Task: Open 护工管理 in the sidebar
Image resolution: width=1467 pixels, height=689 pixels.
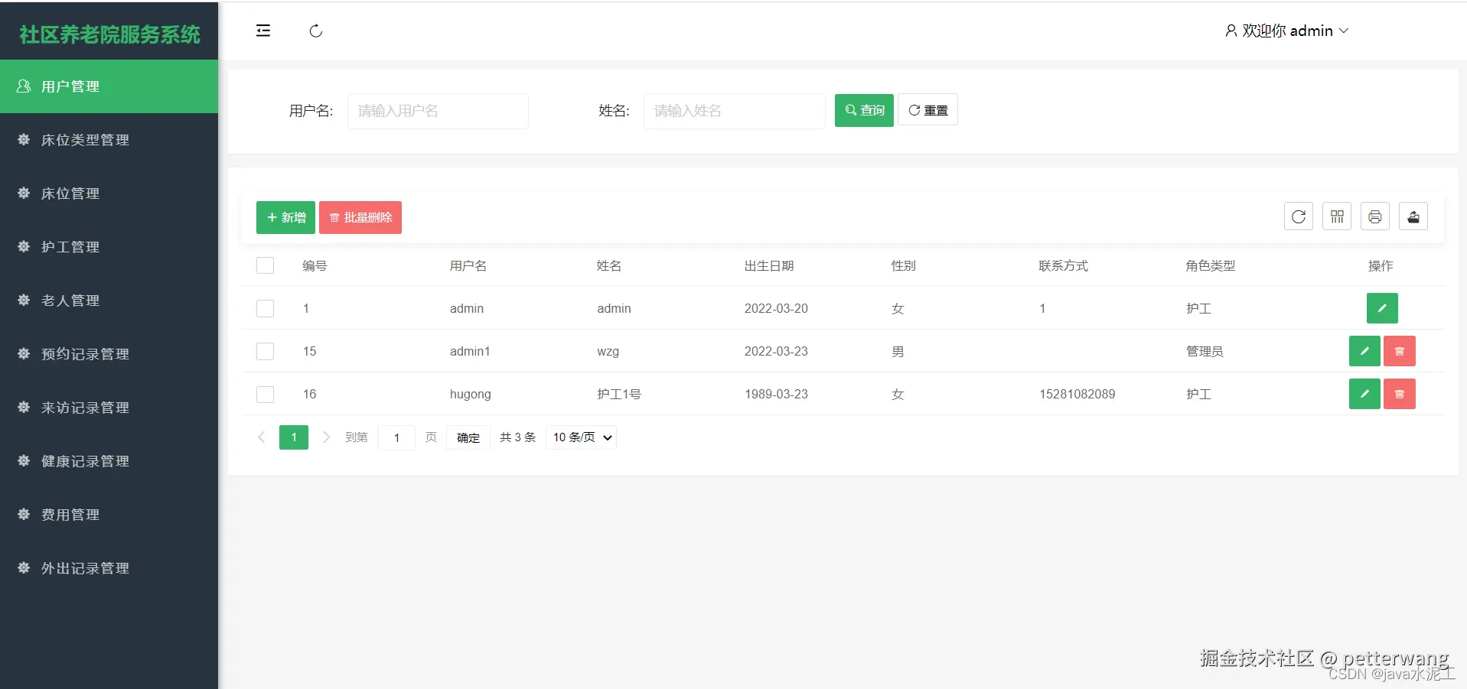Action: pyautogui.click(x=109, y=247)
